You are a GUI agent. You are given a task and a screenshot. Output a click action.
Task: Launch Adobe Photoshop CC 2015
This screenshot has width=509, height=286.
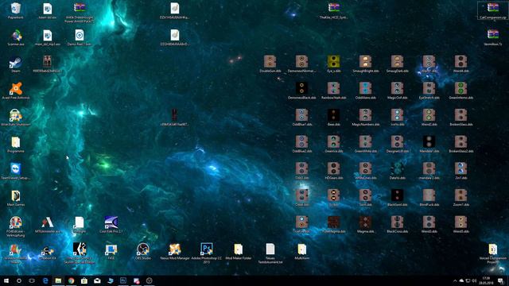click(x=207, y=253)
